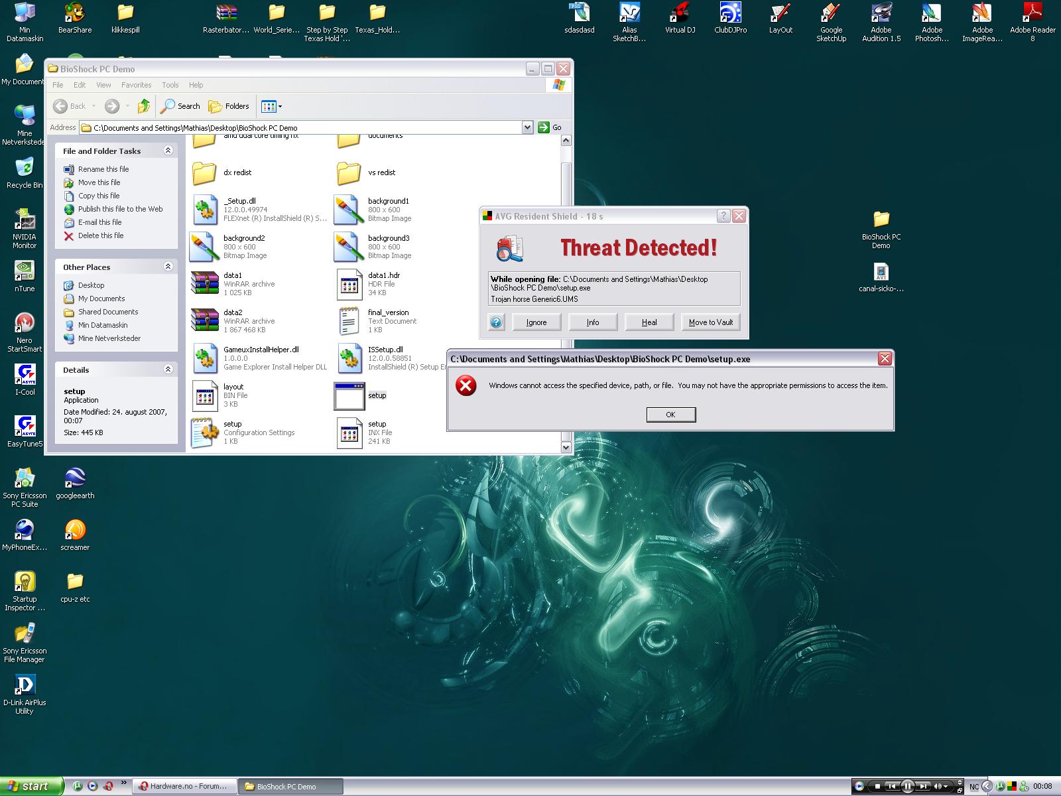1061x796 pixels.
Task: Expand the address bar dropdown
Action: 527,127
